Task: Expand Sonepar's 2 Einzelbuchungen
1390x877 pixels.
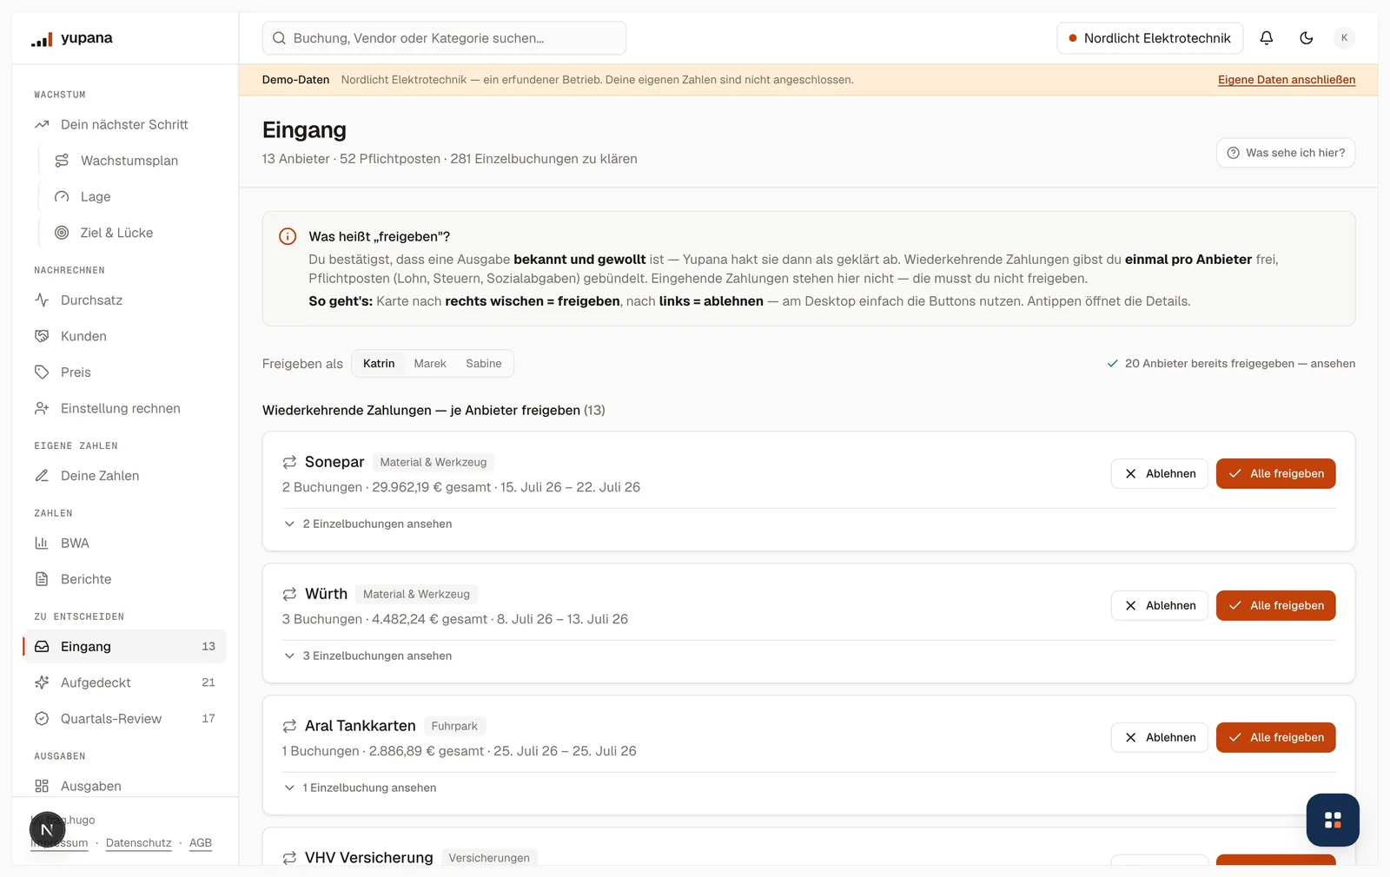Action: coord(367,524)
